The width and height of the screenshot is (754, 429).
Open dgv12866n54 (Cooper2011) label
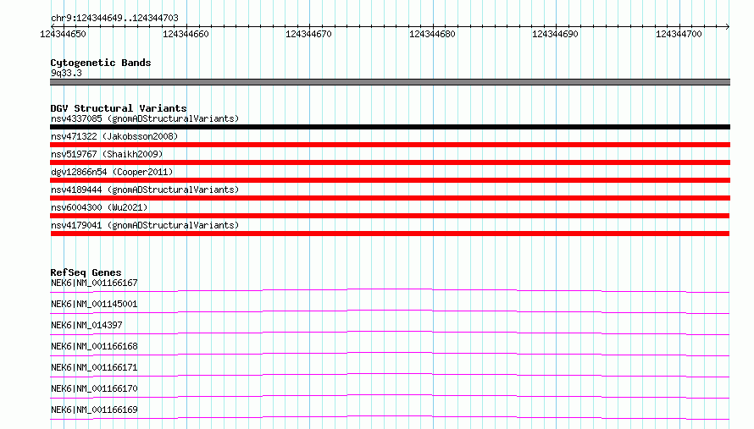112,172
